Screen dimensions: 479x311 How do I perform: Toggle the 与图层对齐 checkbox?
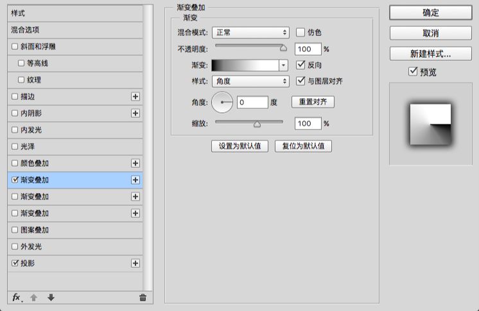tap(300, 81)
